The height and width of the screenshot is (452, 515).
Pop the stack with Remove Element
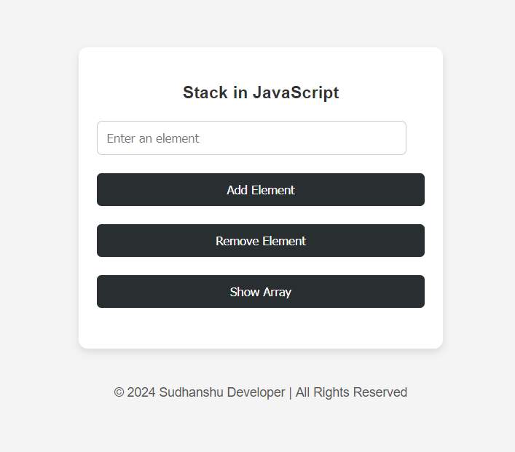click(261, 241)
